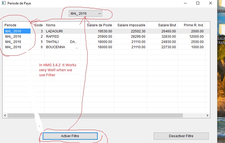Viewport: 225px width, 143px height.
Task: Select the name cell LADAOURI
Action: [54, 31]
